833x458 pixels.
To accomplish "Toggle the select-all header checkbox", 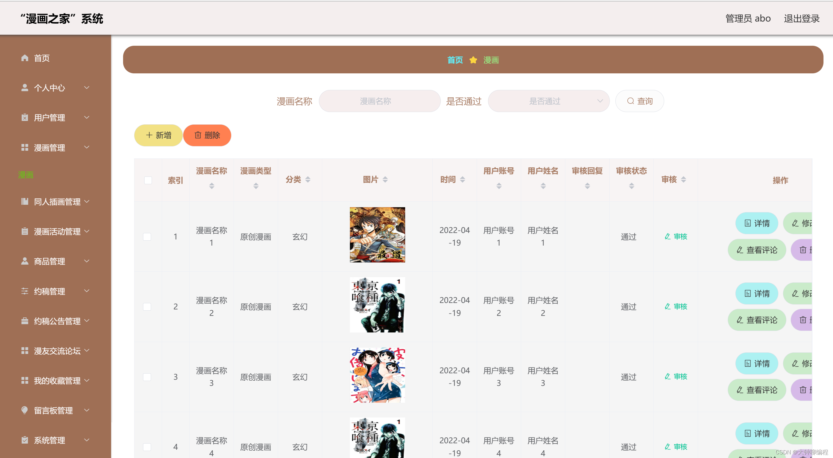I will (148, 180).
